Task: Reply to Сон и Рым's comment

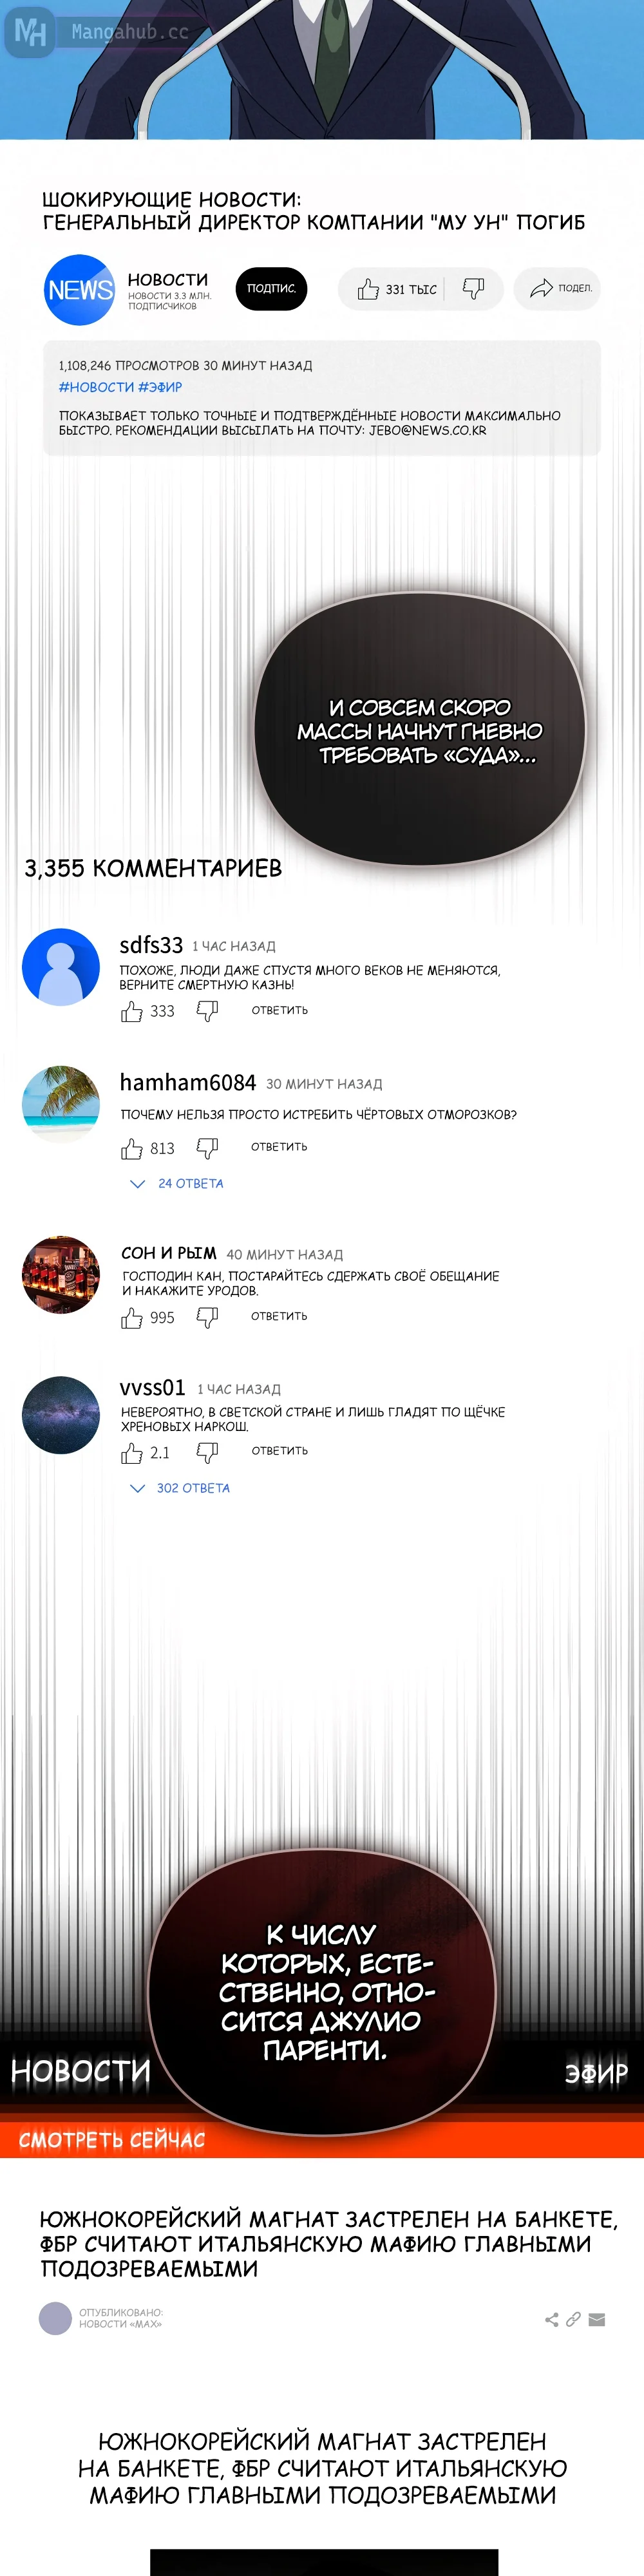Action: click(x=279, y=1316)
